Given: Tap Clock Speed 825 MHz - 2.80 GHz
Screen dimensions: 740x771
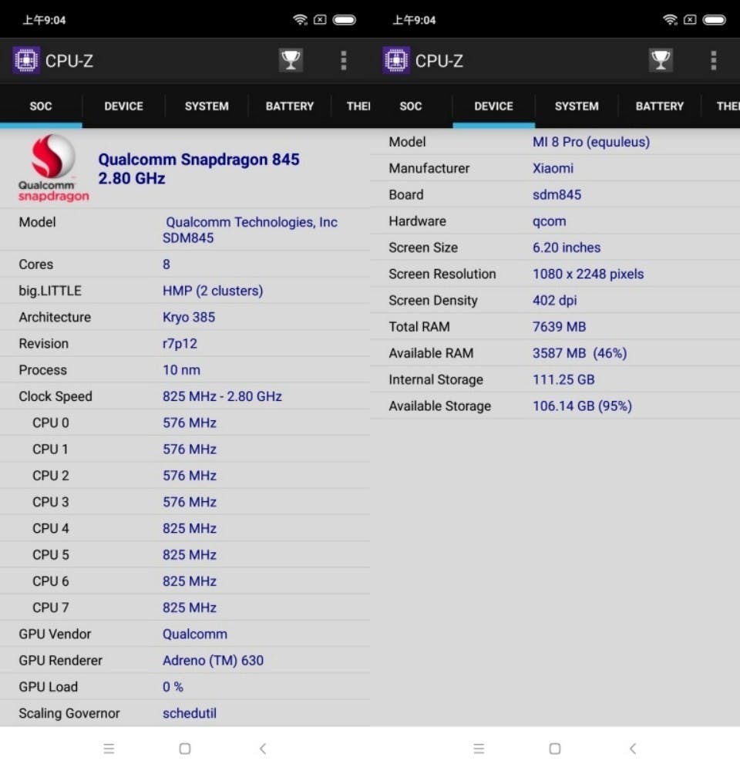Looking at the screenshot, I should tap(222, 396).
